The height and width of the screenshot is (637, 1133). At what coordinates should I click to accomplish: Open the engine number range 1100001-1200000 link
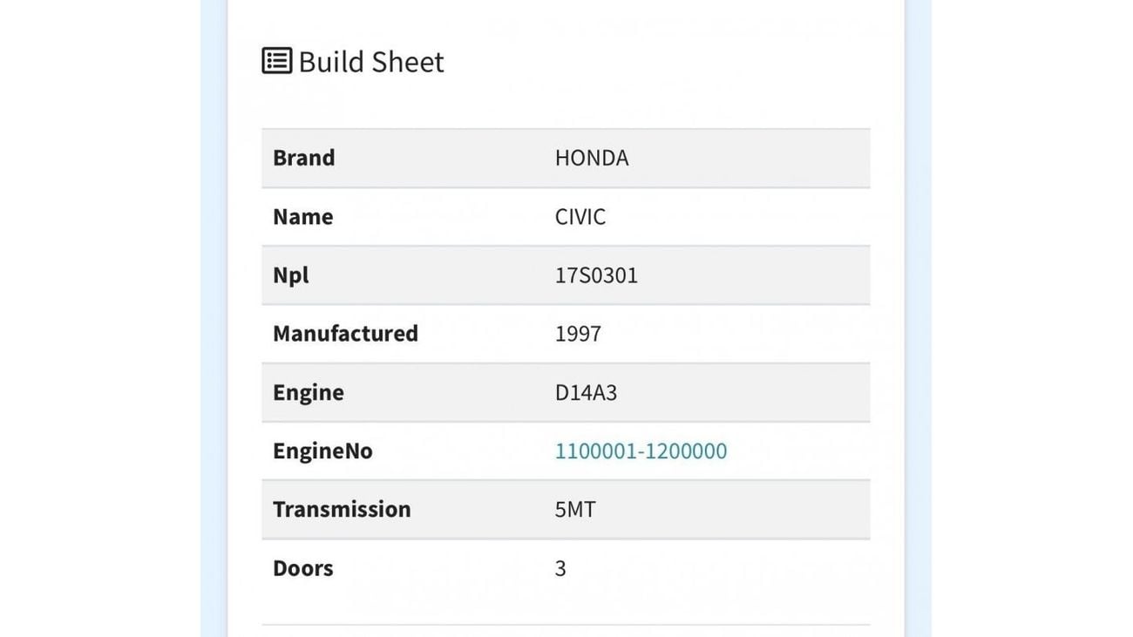coord(641,451)
